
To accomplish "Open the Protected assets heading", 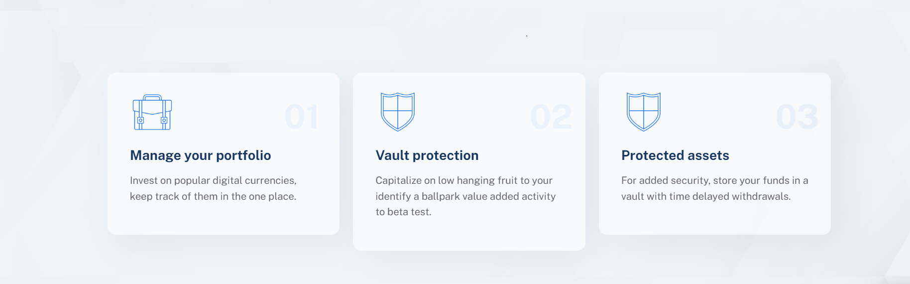I will pyautogui.click(x=675, y=155).
